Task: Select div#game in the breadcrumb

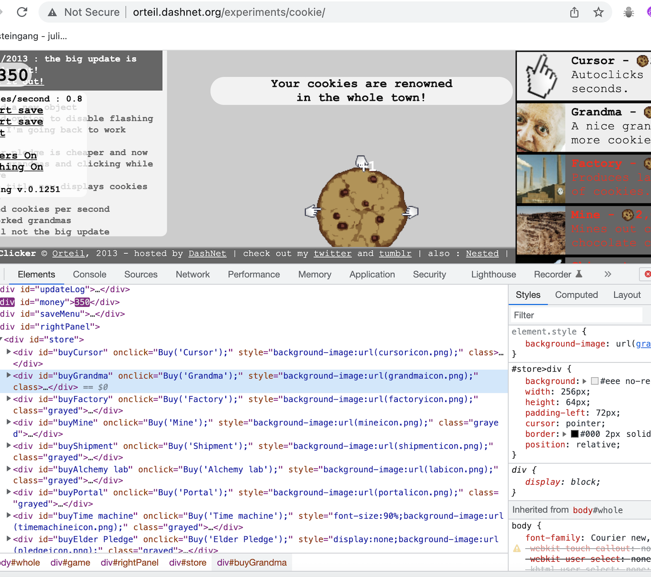Action: 70,563
